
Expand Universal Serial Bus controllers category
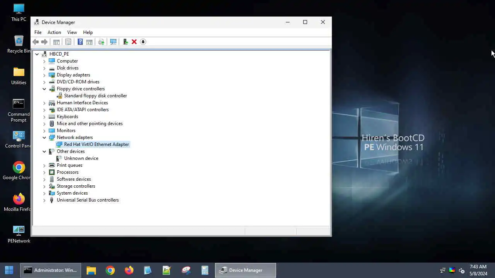tap(44, 200)
